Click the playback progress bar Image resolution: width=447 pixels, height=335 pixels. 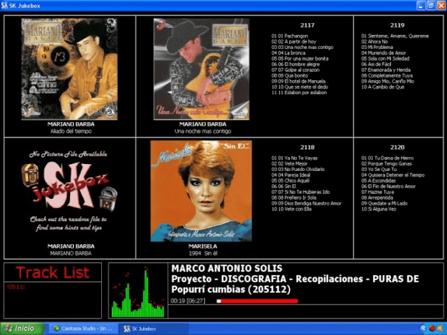pos(257,301)
